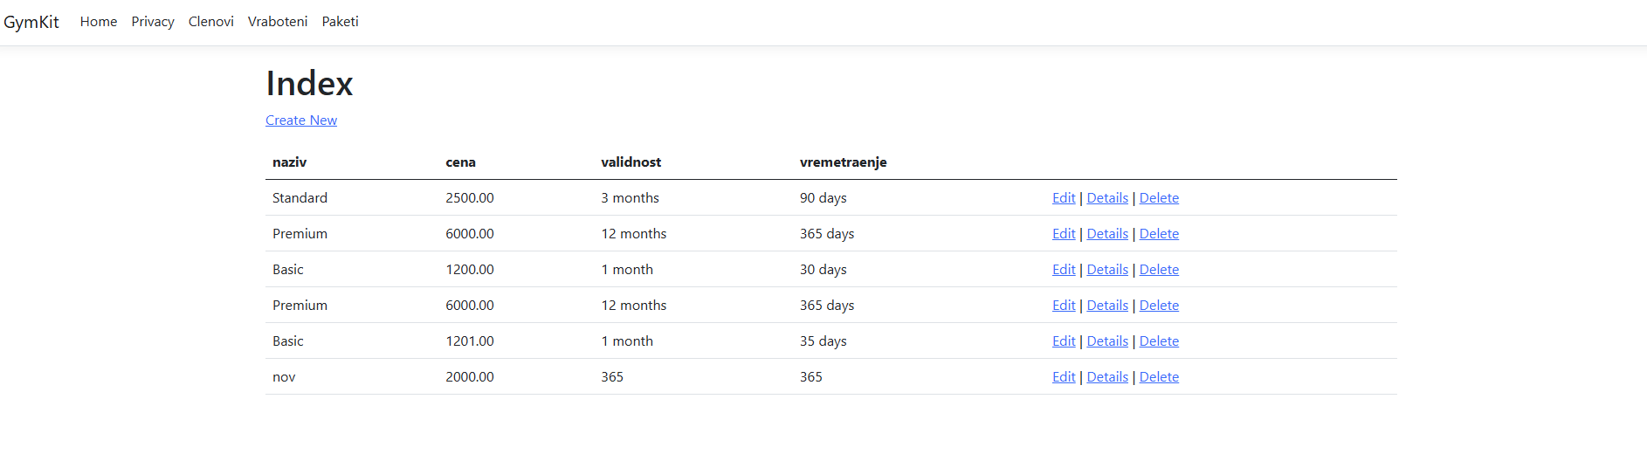
Task: Open Details for nov package
Action: (1107, 377)
